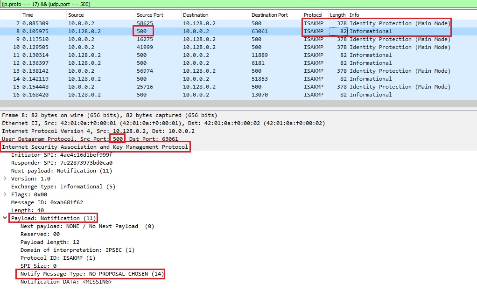Screen dimensions: 477x291
Task: Select the Frame 8 details line
Action: tap(110, 115)
